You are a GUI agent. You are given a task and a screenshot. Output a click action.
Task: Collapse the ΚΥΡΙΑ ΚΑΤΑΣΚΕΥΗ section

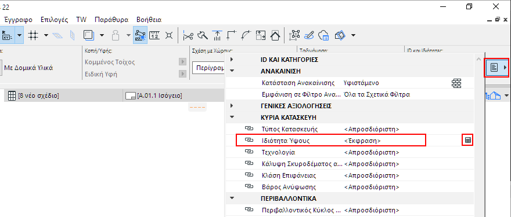(x=232, y=117)
